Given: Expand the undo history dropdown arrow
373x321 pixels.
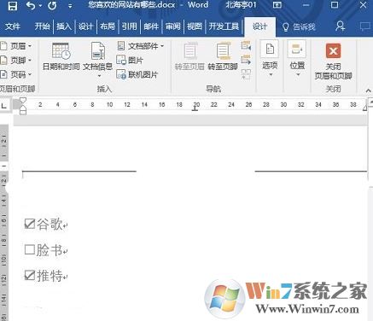Looking at the screenshot, I should [x=40, y=6].
